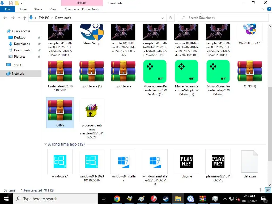
Task: Click the taskbar search box
Action: click(55, 199)
